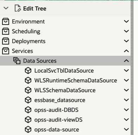Click the Edit Tree document-pencil icon
138x135 pixels.
(x=18, y=8)
